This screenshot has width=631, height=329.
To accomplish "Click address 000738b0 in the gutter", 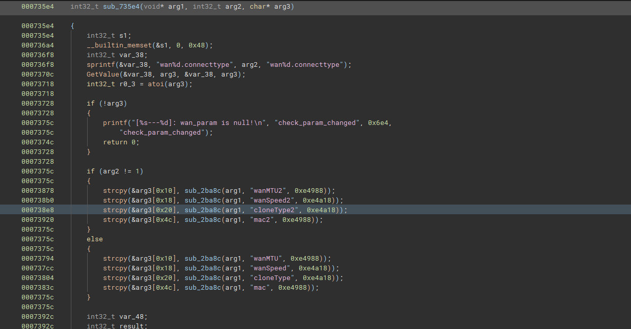I will [x=38, y=200].
